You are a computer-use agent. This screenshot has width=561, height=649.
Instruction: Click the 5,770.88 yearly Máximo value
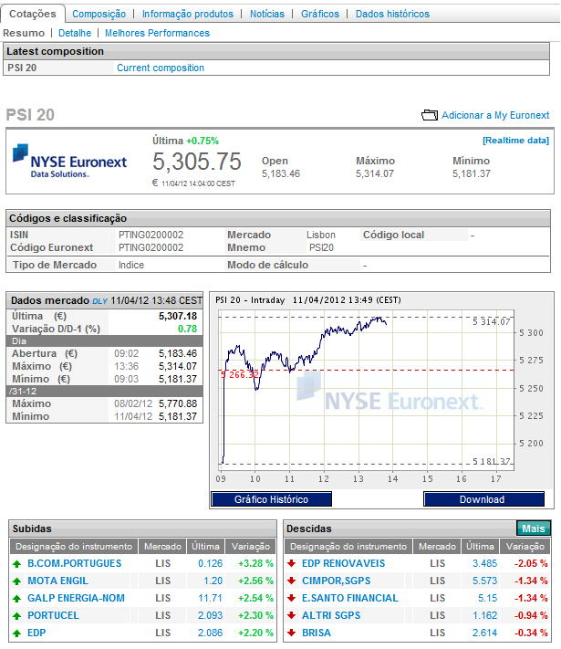[178, 403]
